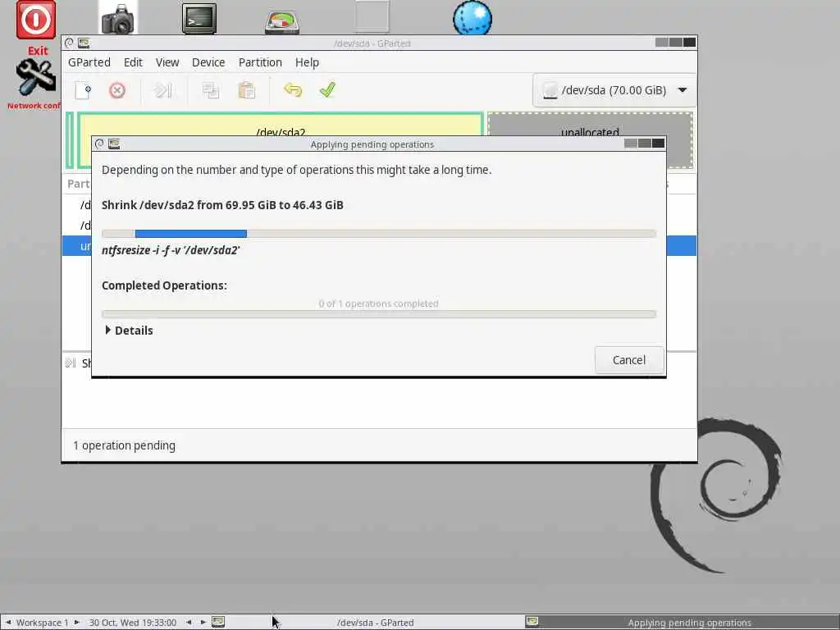The width and height of the screenshot is (840, 630).
Task: Click the green Apply all operations checkmark
Action: [327, 89]
